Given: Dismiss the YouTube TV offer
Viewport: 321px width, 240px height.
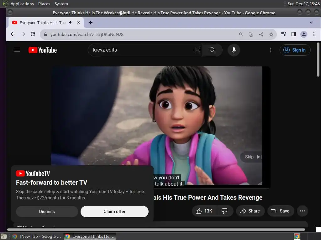Looking at the screenshot, I should 47,212.
